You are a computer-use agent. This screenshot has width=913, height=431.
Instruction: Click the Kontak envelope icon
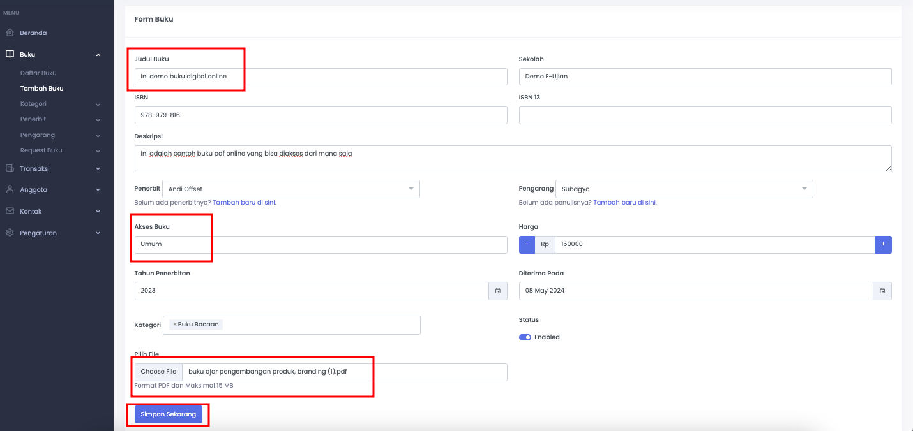[10, 211]
